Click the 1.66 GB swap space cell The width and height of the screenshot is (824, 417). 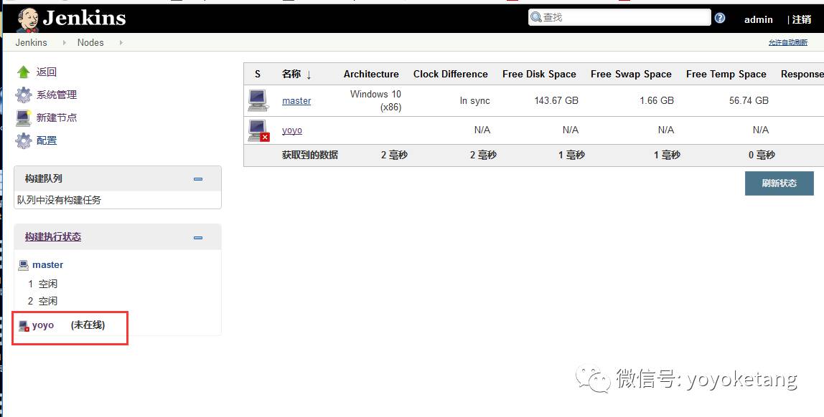pyautogui.click(x=657, y=100)
